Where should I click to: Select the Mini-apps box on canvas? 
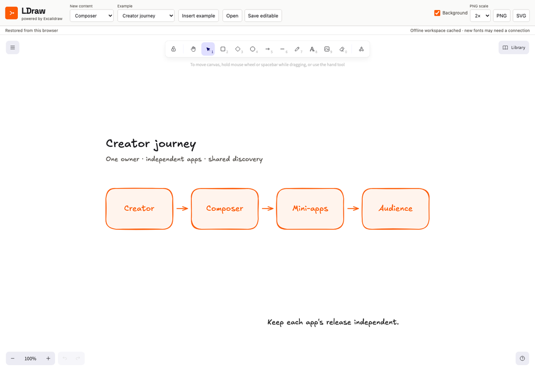tap(310, 209)
